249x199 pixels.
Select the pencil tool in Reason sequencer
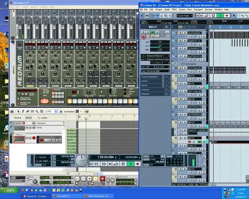click(23, 111)
